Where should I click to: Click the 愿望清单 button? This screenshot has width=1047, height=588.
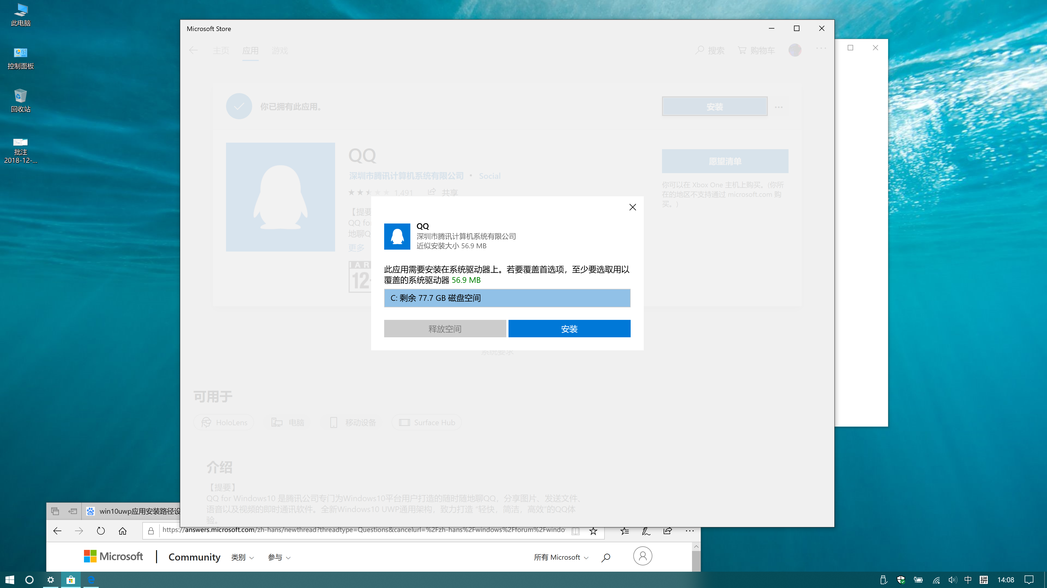pyautogui.click(x=725, y=161)
